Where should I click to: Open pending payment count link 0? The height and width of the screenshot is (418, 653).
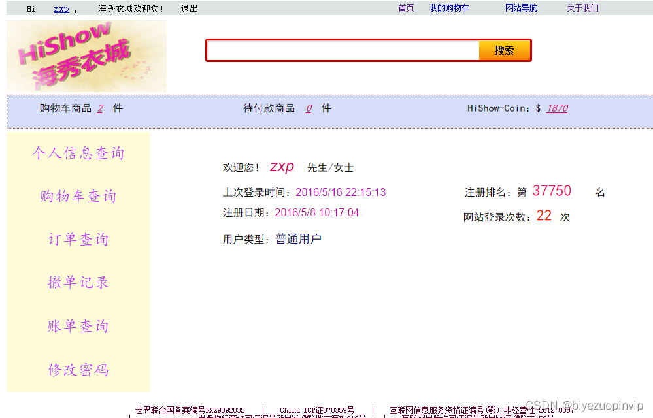point(309,108)
